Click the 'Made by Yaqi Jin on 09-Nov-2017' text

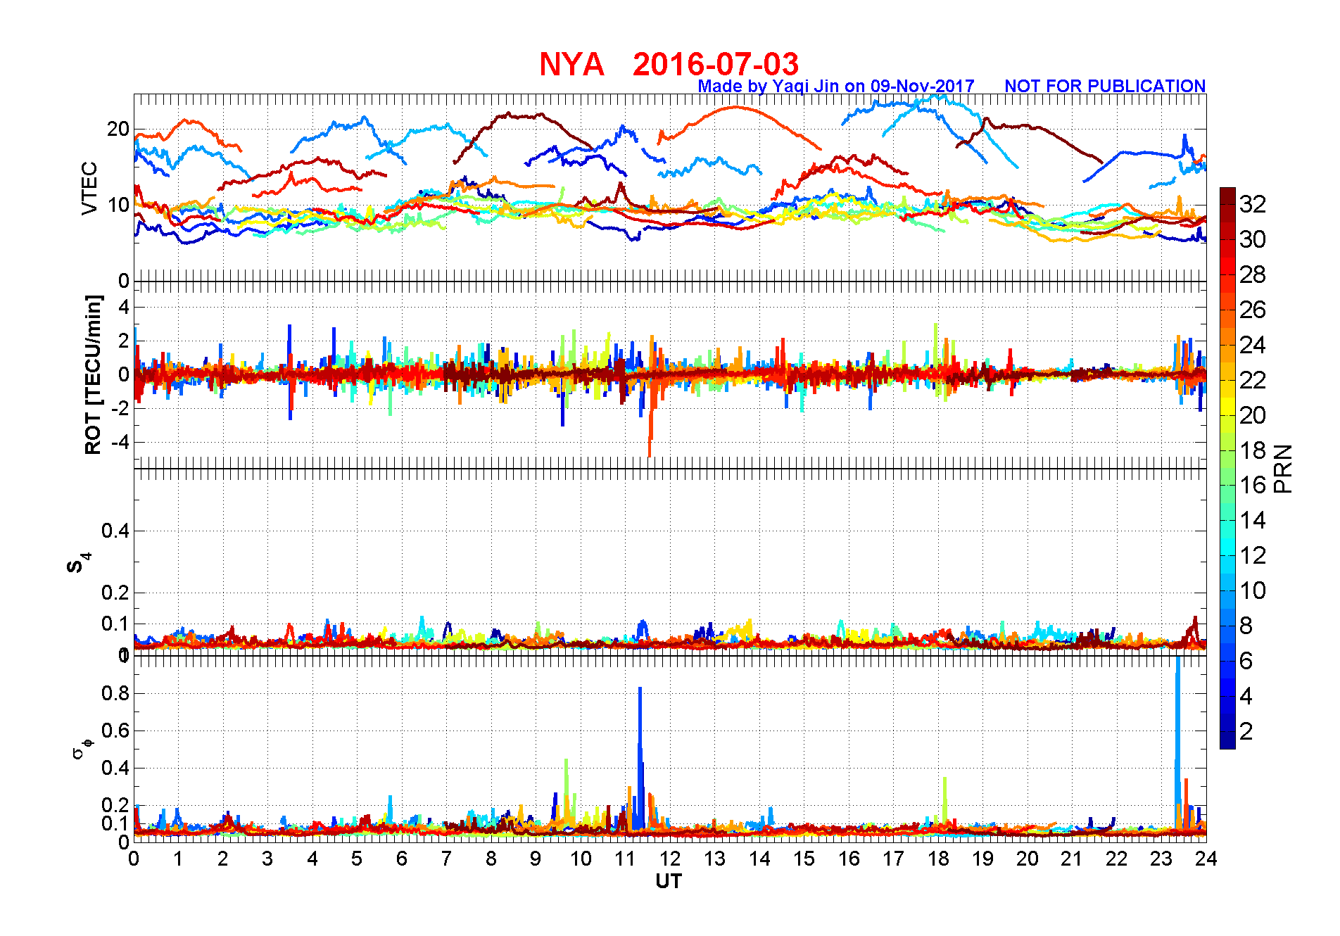[x=835, y=86]
